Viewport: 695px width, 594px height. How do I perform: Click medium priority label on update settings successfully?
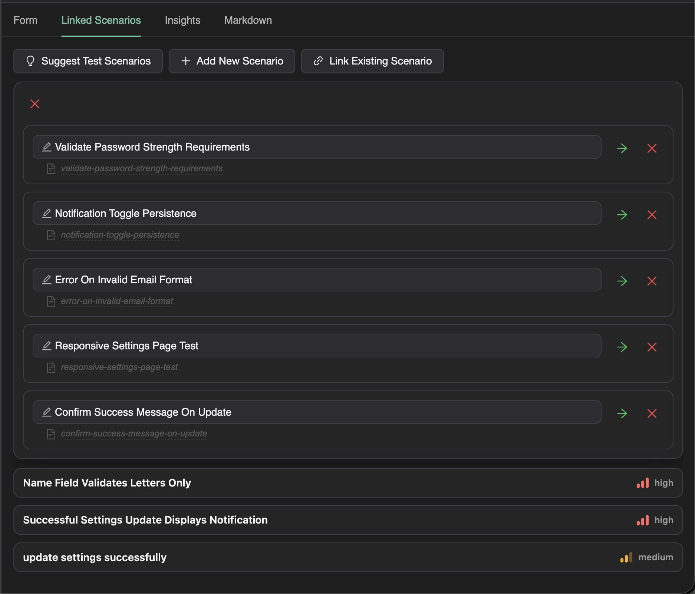pos(656,557)
